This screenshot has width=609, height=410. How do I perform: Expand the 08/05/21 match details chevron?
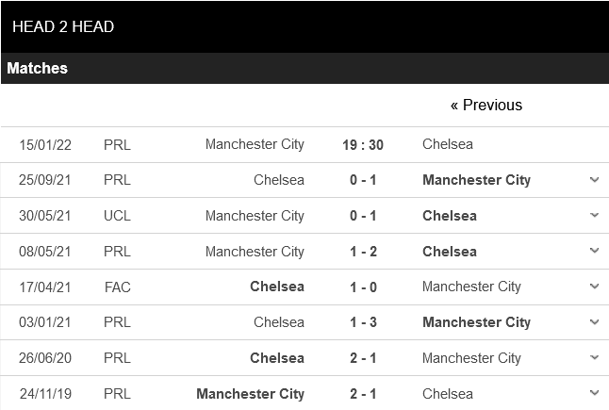(x=594, y=251)
